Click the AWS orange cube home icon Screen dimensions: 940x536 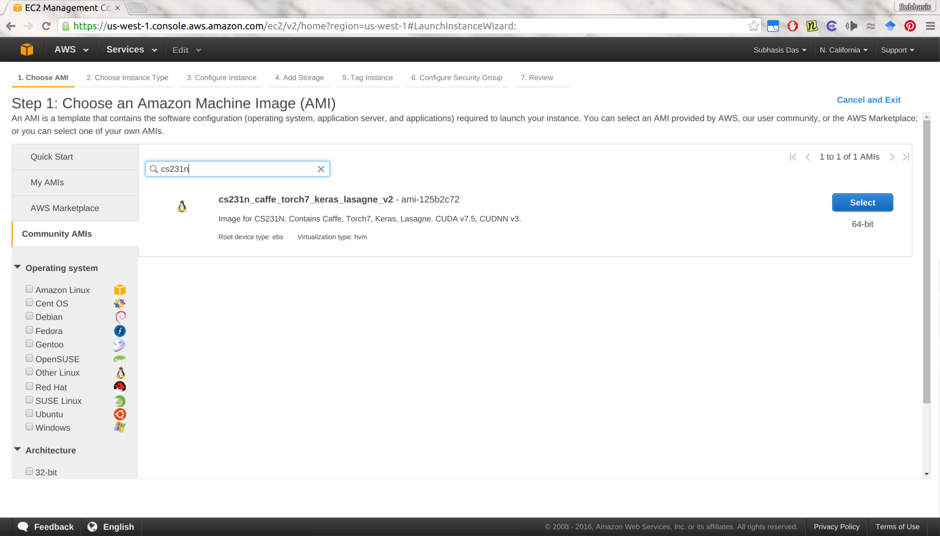[x=26, y=50]
